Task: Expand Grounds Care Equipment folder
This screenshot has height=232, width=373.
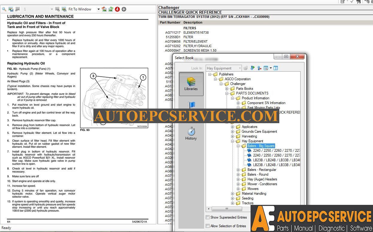Action: [x=233, y=132]
